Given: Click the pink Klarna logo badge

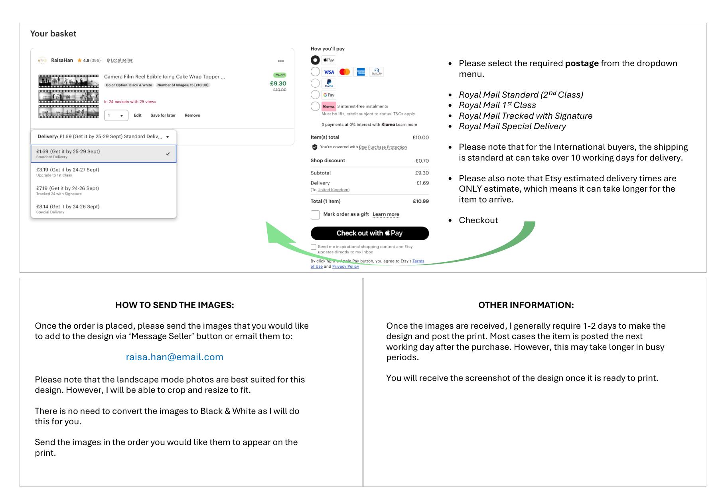Looking at the screenshot, I should coord(329,106).
